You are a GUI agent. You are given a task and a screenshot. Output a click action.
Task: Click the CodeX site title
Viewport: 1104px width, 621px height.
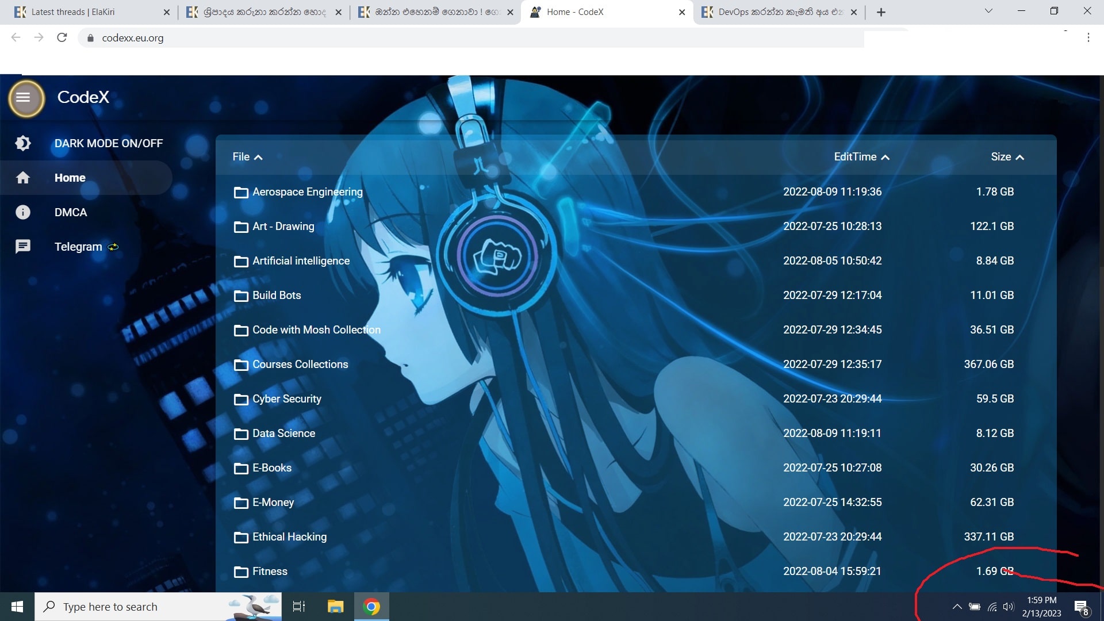tap(83, 97)
